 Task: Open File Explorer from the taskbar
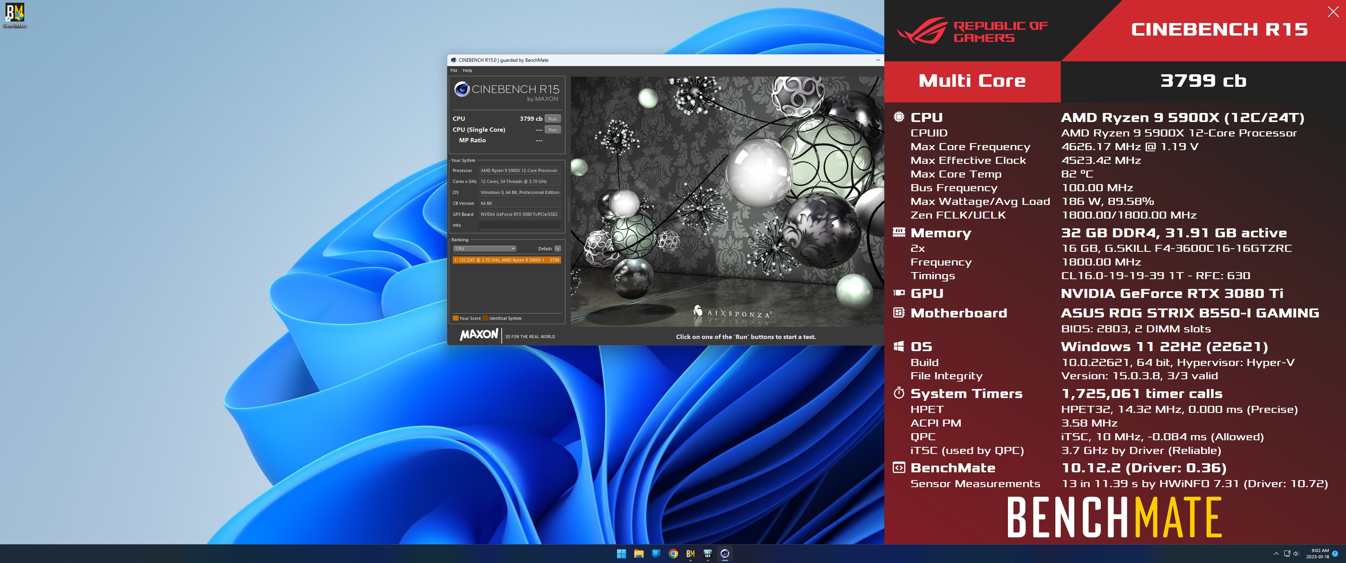pyautogui.click(x=639, y=554)
